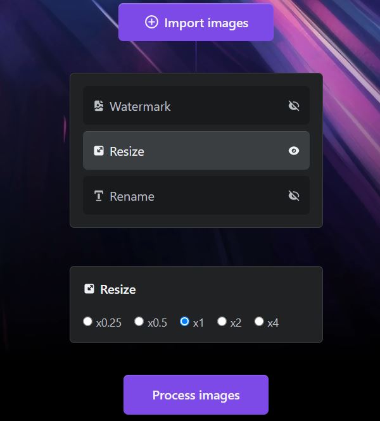
Task: Switch to the Rename step row
Action: (x=190, y=196)
